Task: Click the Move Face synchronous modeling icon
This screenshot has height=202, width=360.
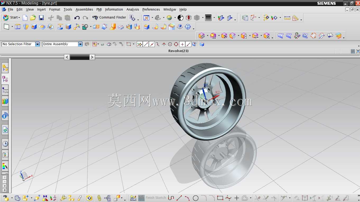Action: [x=202, y=36]
